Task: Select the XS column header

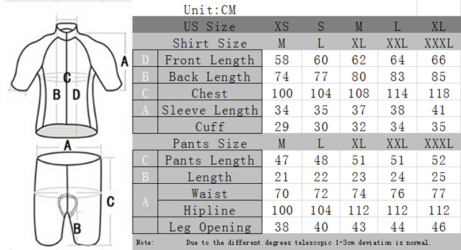Action: pos(282,26)
